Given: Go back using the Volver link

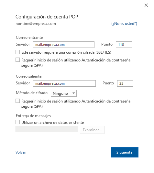Looking at the screenshot, I should (x=21, y=152).
